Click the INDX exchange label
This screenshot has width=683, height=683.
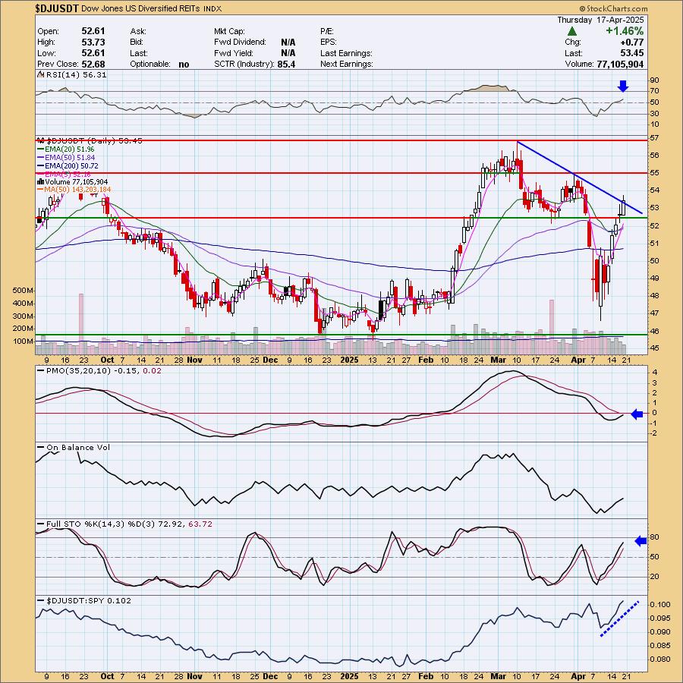pyautogui.click(x=213, y=9)
